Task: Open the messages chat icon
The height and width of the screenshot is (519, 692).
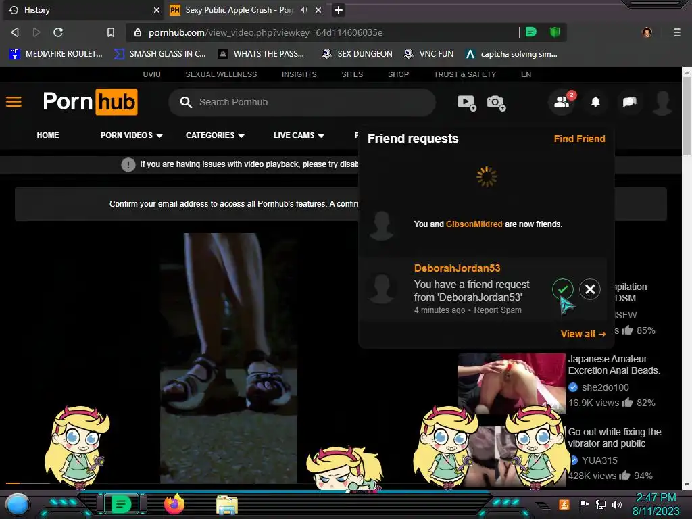Action: [x=629, y=102]
